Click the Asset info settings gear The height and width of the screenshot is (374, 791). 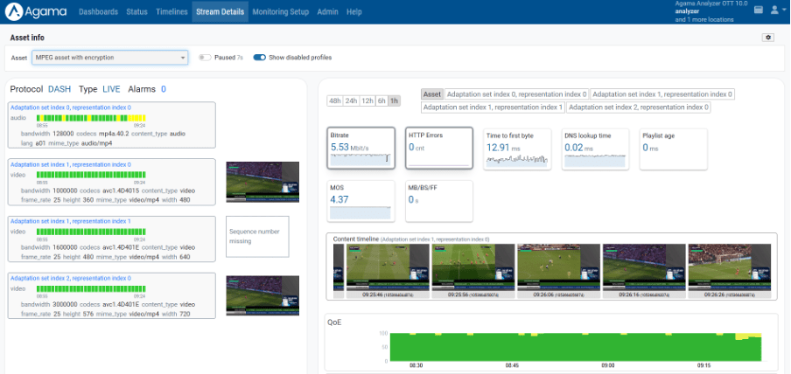[x=768, y=38]
